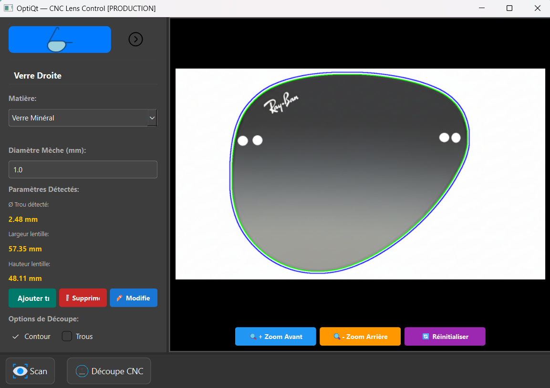Click Scan to capture the lens
The image size is (550, 388).
pyautogui.click(x=30, y=371)
